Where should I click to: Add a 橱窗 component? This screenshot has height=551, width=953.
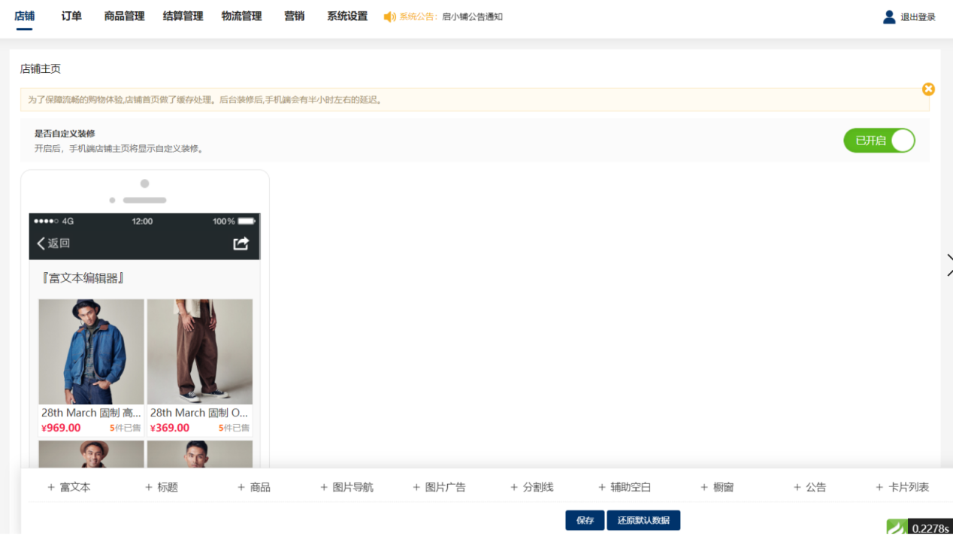click(x=717, y=487)
